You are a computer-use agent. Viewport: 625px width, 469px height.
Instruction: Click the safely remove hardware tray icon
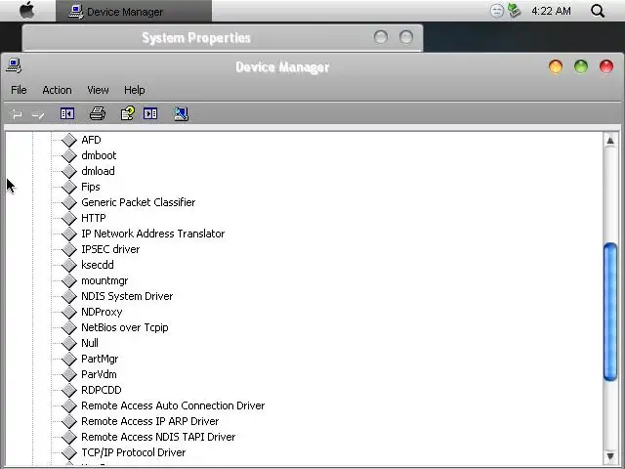(515, 11)
